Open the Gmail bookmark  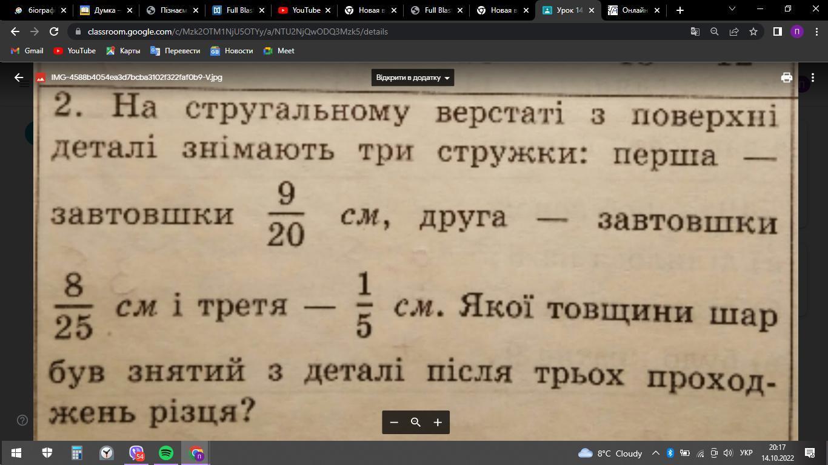tap(27, 51)
